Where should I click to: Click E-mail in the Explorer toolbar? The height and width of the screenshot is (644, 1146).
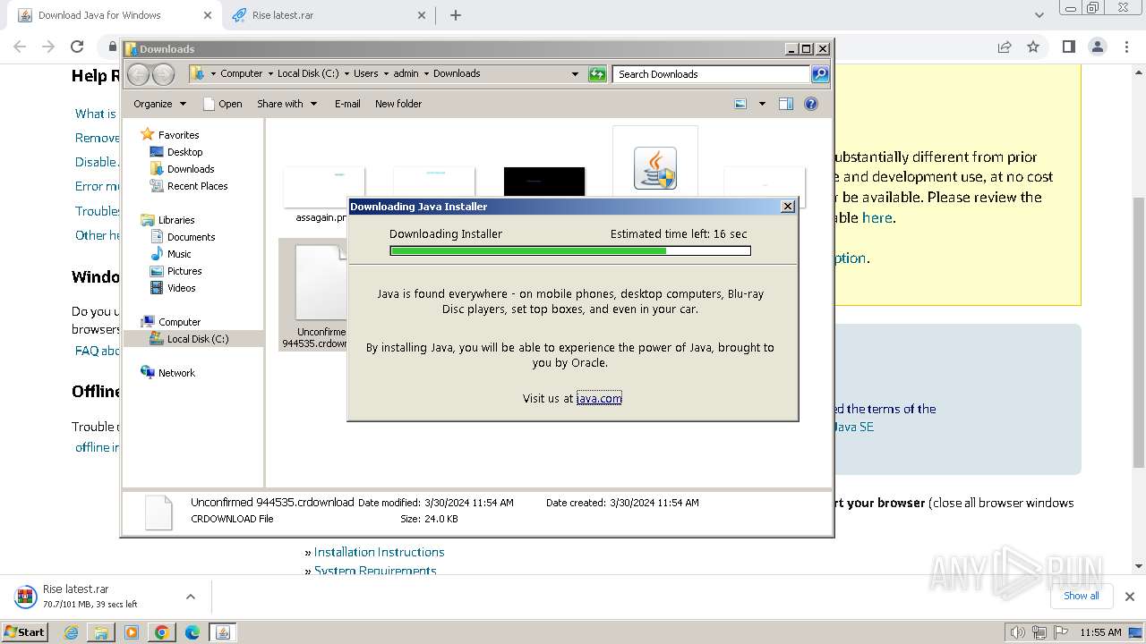tap(347, 104)
